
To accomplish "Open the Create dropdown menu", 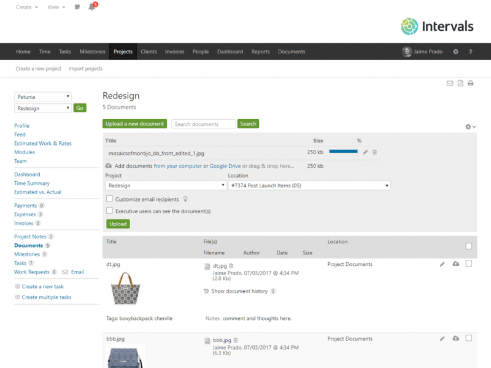I will coord(27,7).
